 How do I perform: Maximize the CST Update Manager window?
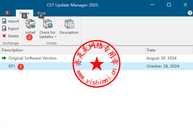[169, 5]
